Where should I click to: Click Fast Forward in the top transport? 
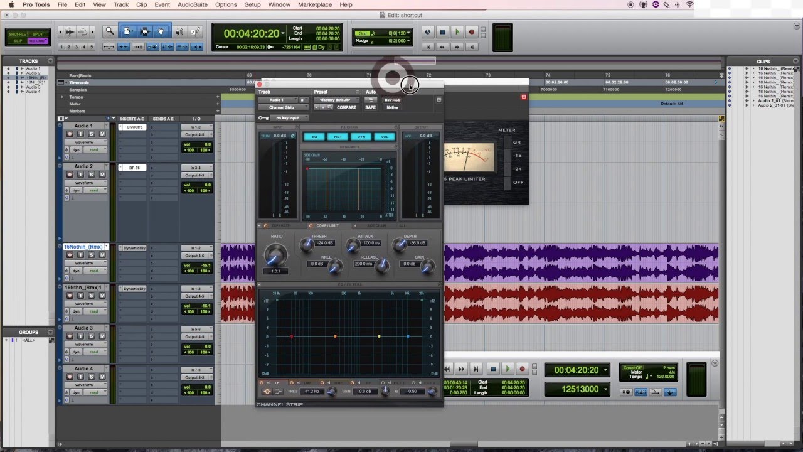coord(457,46)
